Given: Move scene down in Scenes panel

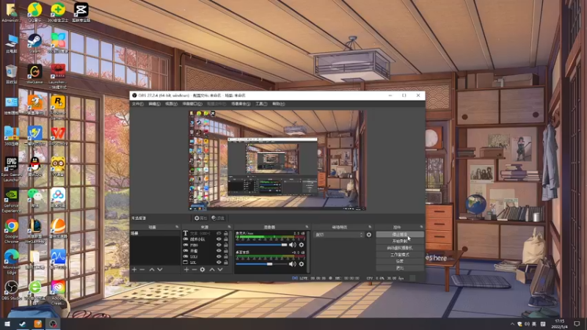Looking at the screenshot, I should click(160, 269).
